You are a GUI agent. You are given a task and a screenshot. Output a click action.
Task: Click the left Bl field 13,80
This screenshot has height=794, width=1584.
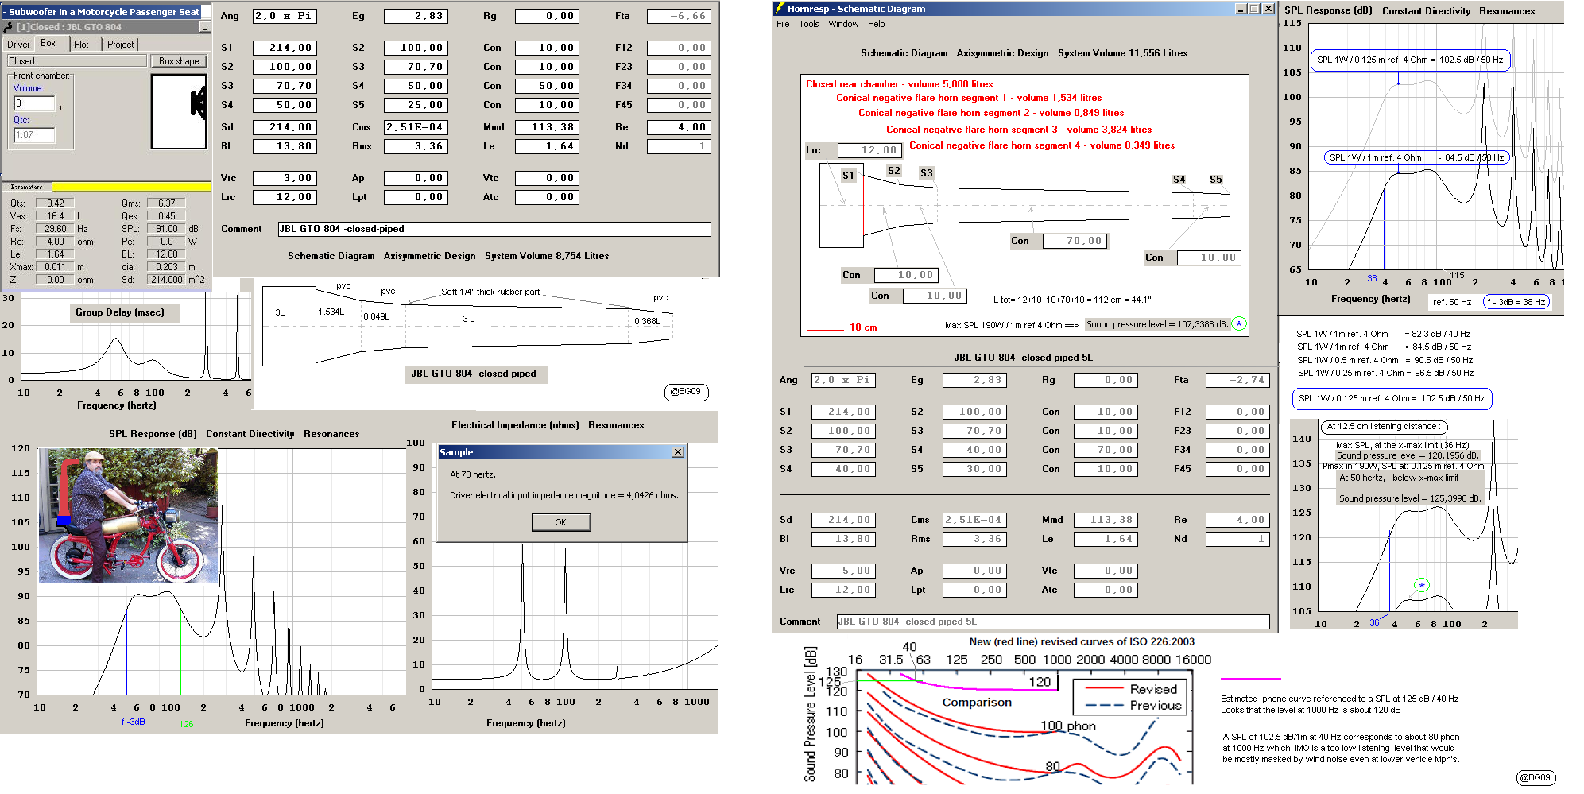click(x=285, y=146)
